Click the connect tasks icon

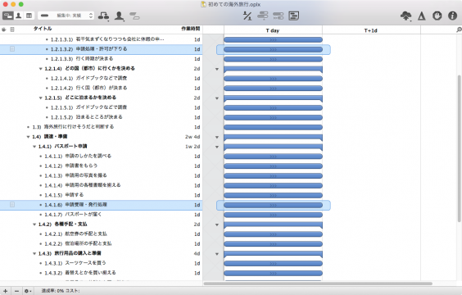[x=103, y=16]
